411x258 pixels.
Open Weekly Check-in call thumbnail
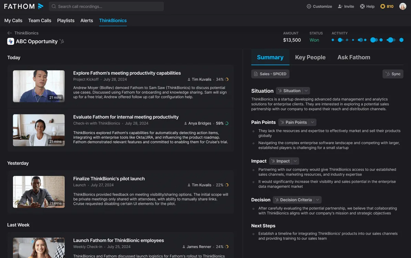tap(39, 248)
